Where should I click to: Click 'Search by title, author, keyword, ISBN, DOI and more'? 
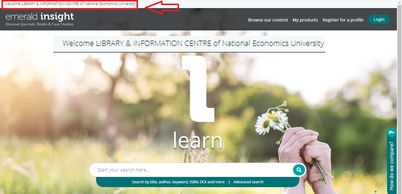[178, 182]
